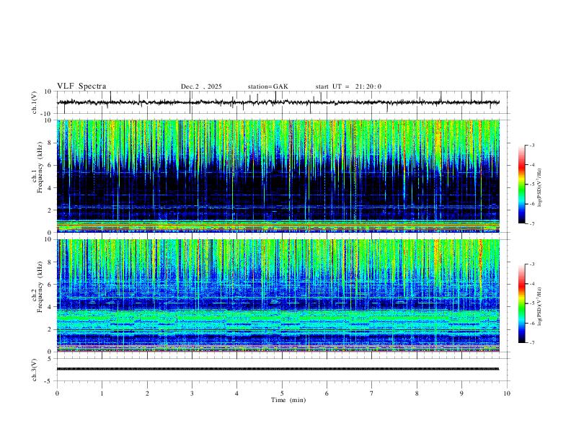Click inside the ch.2 spectrogram plot

pos(278,295)
